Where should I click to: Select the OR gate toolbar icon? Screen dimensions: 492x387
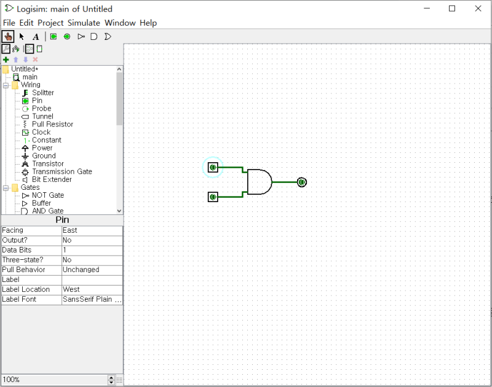[x=108, y=36]
